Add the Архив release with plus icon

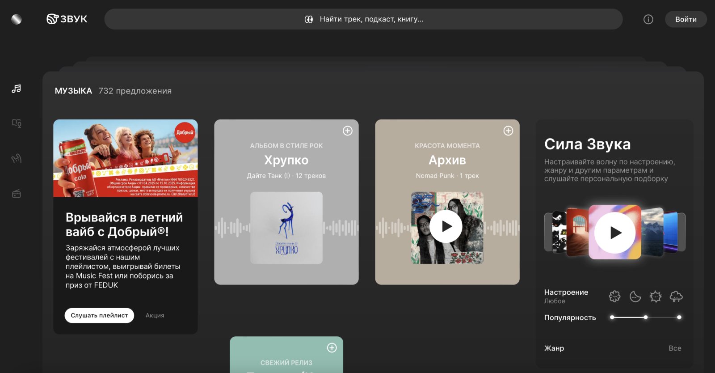pos(508,131)
